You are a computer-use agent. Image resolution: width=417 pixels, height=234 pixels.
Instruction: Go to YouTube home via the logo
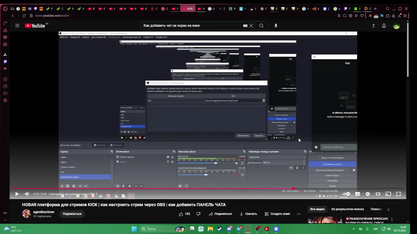point(35,26)
